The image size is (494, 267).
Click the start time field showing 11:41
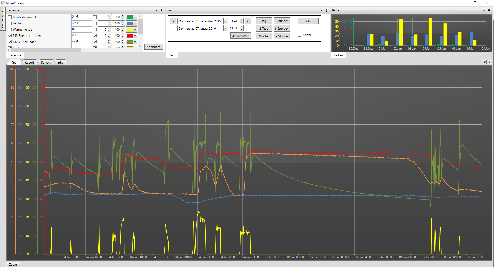click(x=234, y=21)
